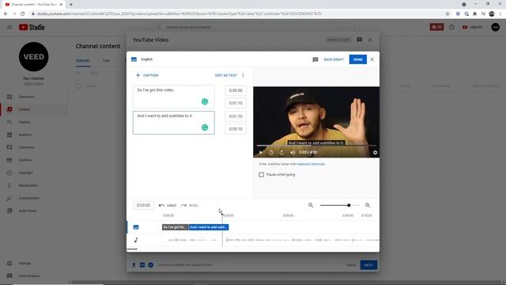The width and height of the screenshot is (506, 285).
Task: Click Edit as Text
Action: (226, 75)
